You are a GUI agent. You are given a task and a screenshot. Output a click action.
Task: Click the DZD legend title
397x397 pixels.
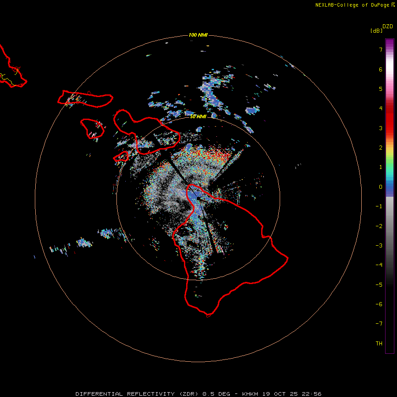point(388,26)
